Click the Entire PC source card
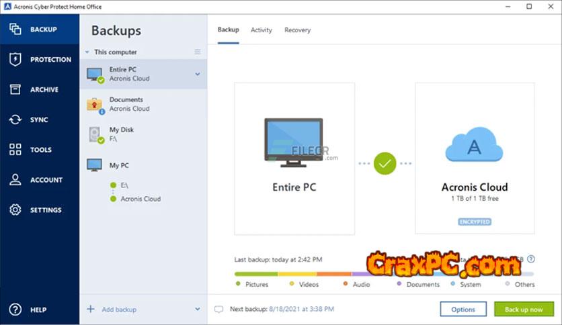Image resolution: width=562 pixels, height=325 pixels. [x=294, y=158]
